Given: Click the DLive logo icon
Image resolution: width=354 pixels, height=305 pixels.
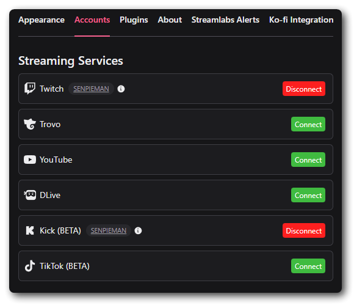Looking at the screenshot, I should click(x=30, y=195).
